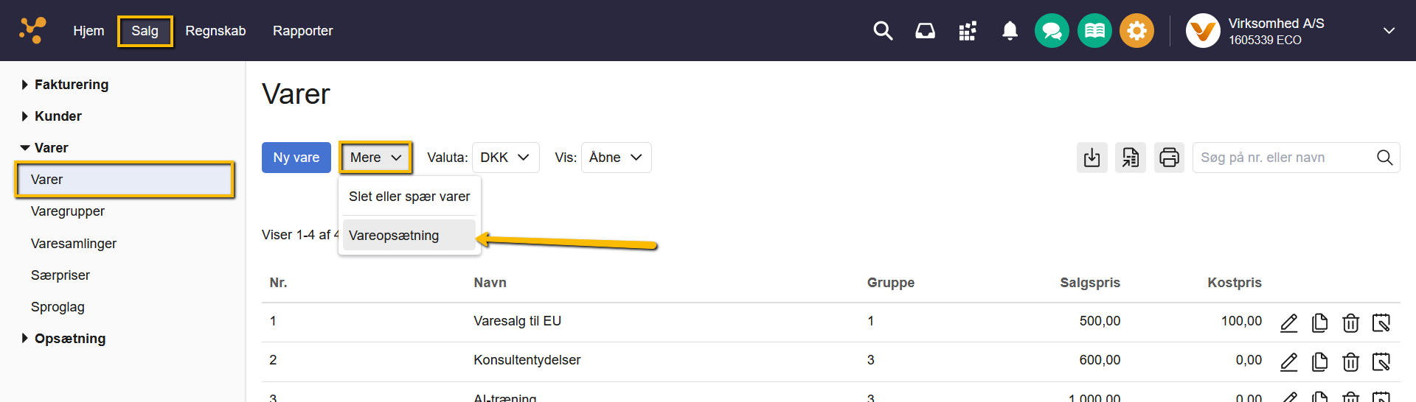The height and width of the screenshot is (402, 1416).
Task: Click the print icon above table
Action: pos(1169,158)
